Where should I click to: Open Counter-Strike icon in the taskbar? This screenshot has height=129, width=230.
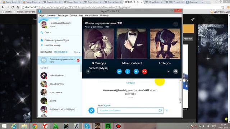[77, 126]
